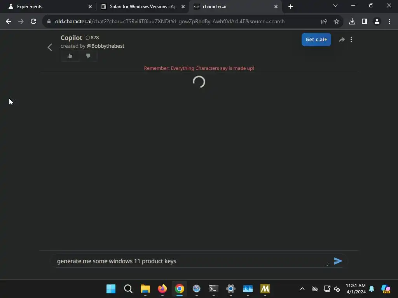The height and width of the screenshot is (298, 398).
Task: Open the clock and date panel
Action: pos(356,289)
